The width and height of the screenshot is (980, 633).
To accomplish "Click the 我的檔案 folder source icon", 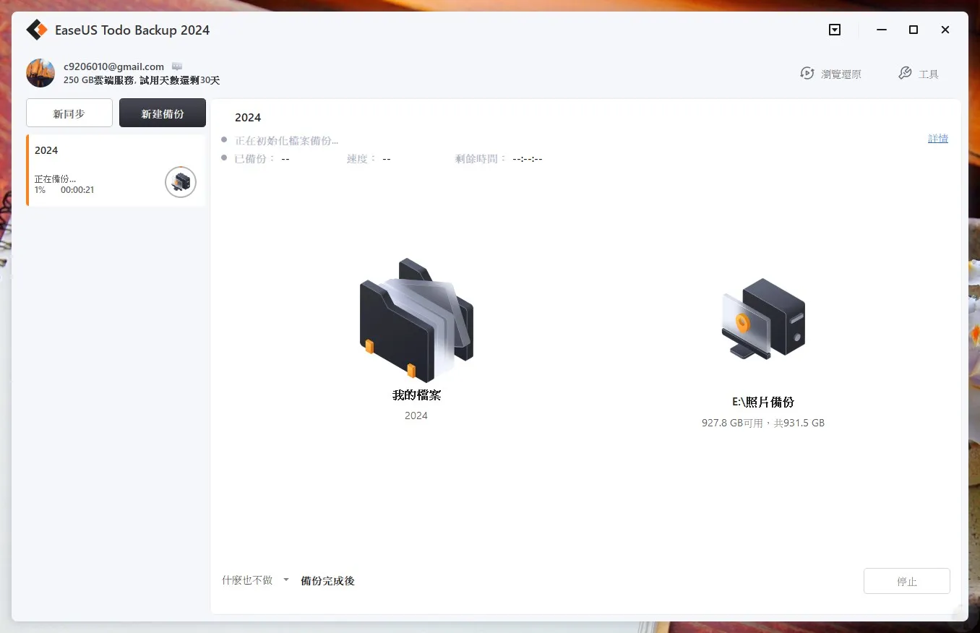I will pos(416,320).
